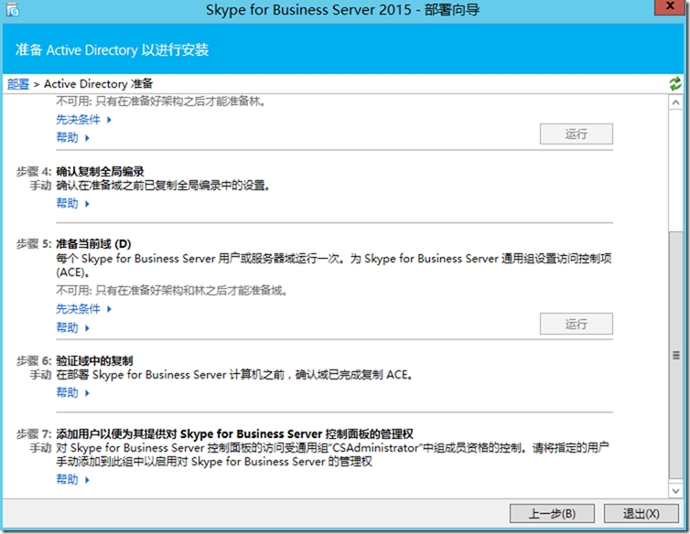
Task: Select the step 7 title about 控制面板的管理权
Action: point(234,433)
